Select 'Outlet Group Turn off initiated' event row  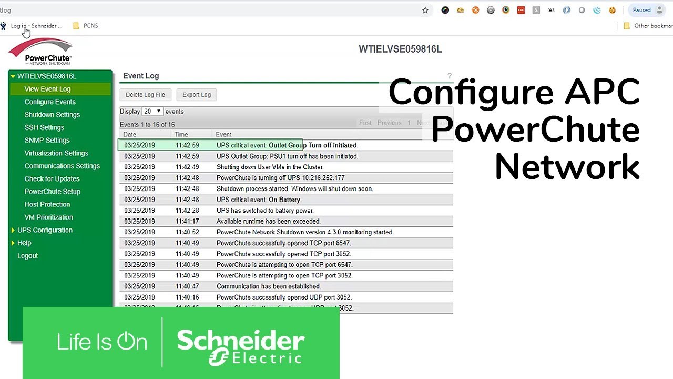286,145
